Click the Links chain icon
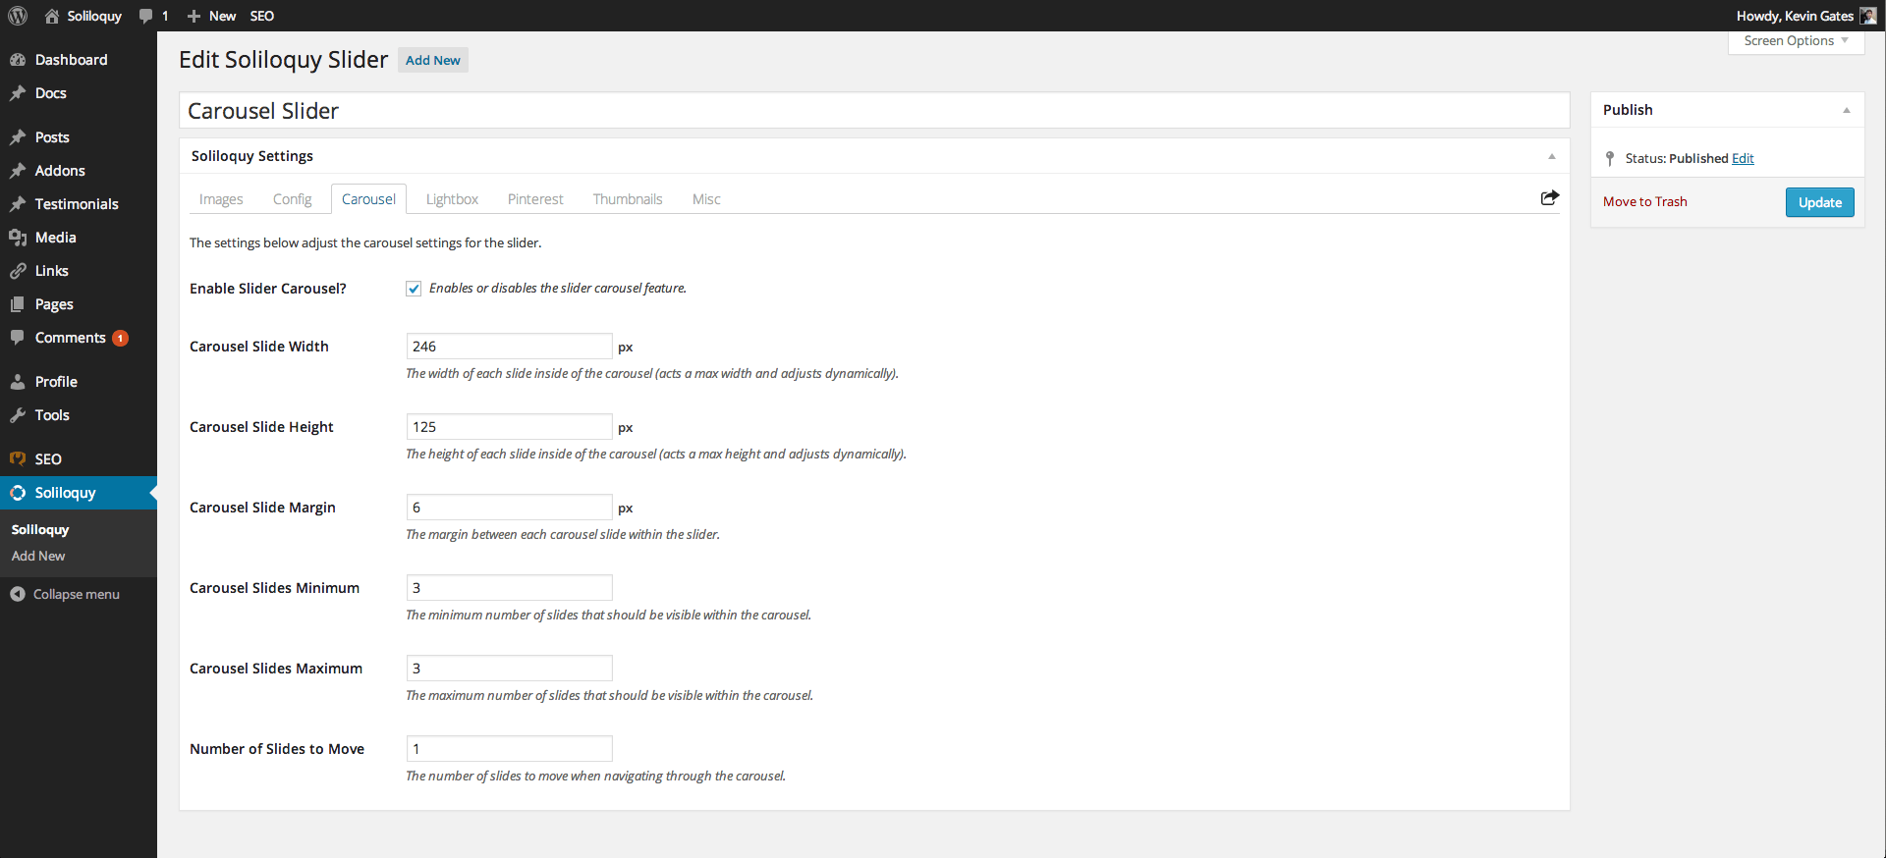 [18, 271]
